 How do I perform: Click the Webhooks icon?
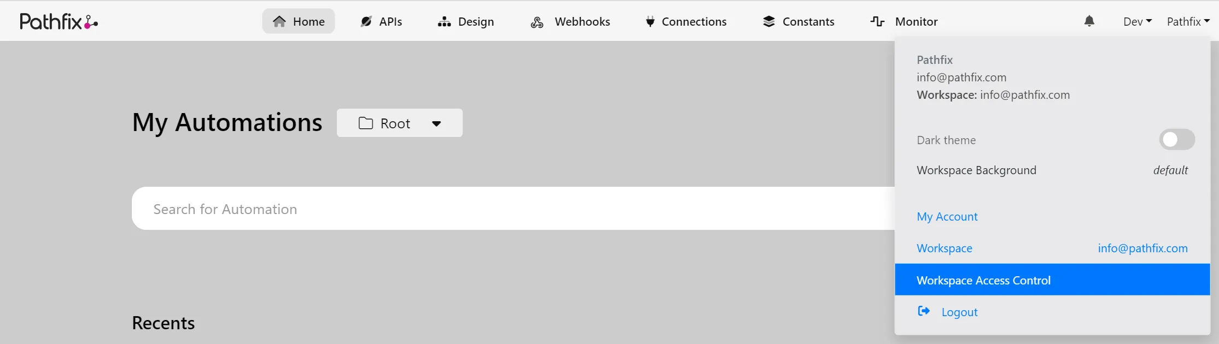[537, 22]
